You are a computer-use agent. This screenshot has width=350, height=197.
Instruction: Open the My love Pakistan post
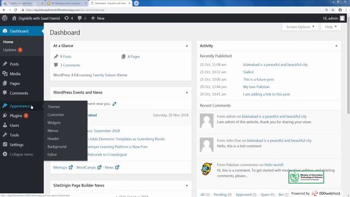pyautogui.click(x=256, y=86)
